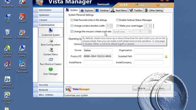
Task: Open the Сократ Персонал desktop icon
Action: 22,66
